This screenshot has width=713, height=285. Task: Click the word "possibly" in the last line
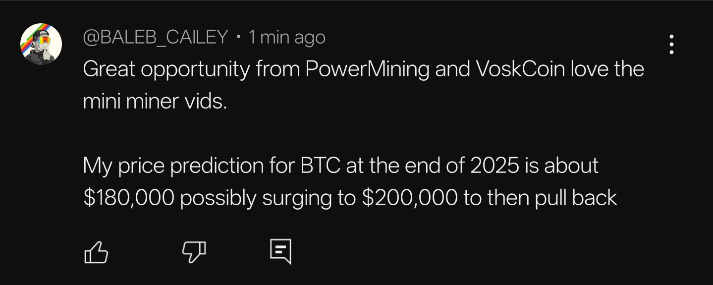click(218, 198)
